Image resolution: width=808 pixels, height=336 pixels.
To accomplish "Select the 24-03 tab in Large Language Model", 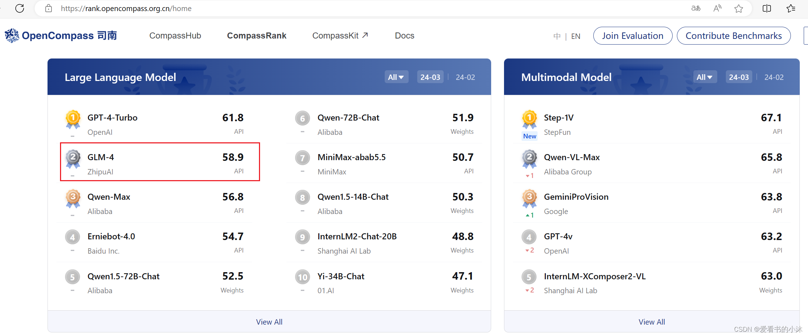I will click(x=430, y=77).
